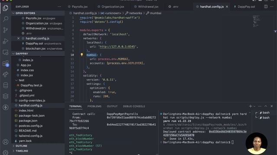Split the editor to the right
The width and height of the screenshot is (277, 155).
(266, 7)
